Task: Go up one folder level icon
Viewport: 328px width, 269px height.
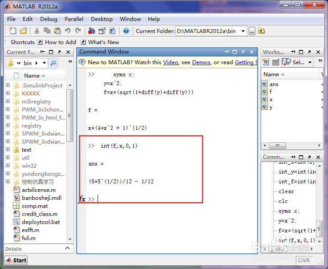Action: [x=261, y=31]
